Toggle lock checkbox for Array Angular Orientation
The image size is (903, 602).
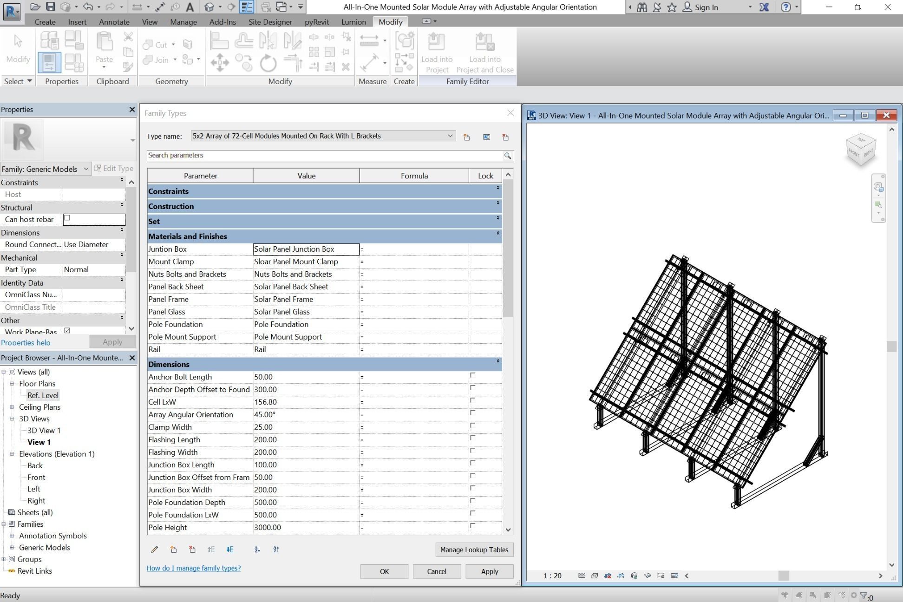(472, 413)
